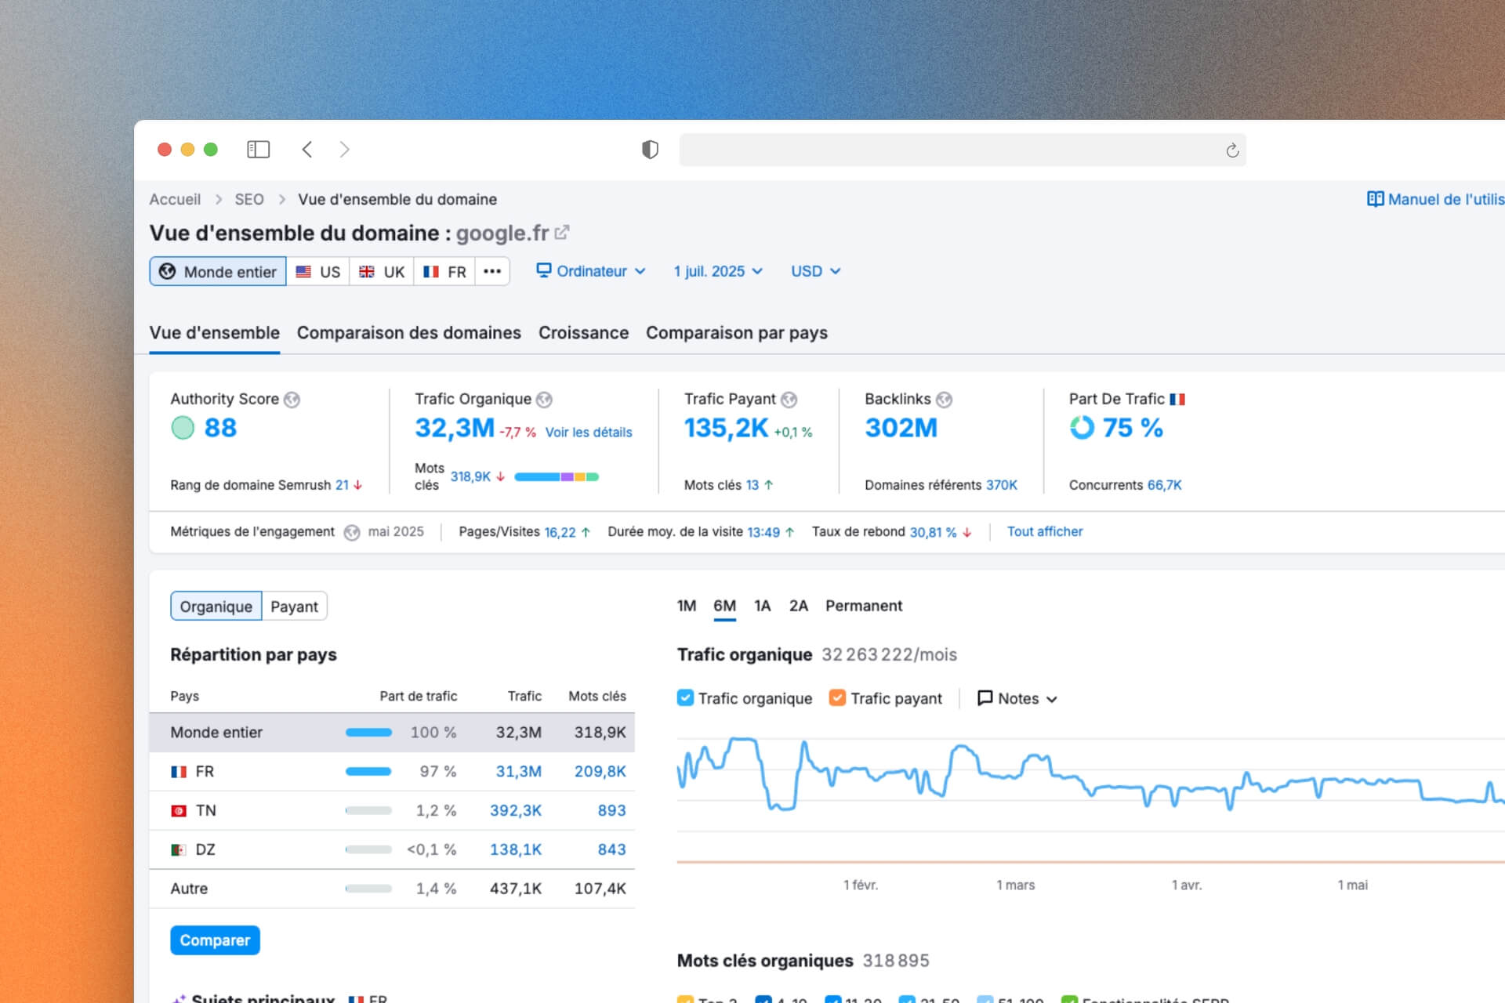Expand the Notes dropdown
This screenshot has width=1505, height=1003.
1017,698
